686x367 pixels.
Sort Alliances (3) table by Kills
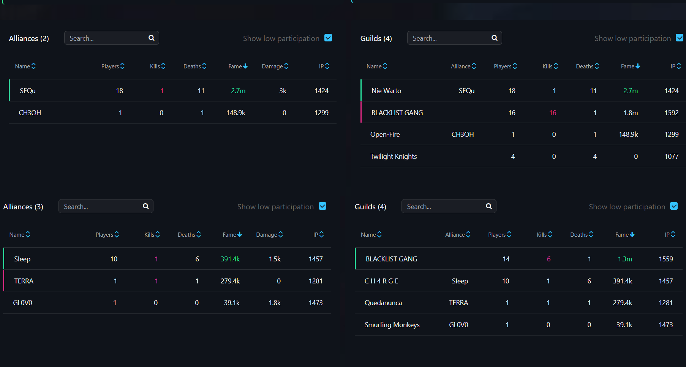click(152, 235)
